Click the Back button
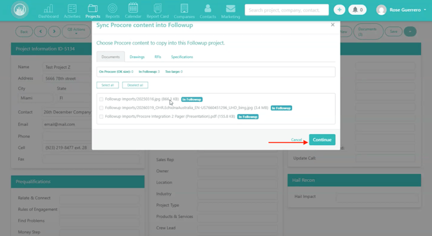432x236 pixels. coord(24,32)
